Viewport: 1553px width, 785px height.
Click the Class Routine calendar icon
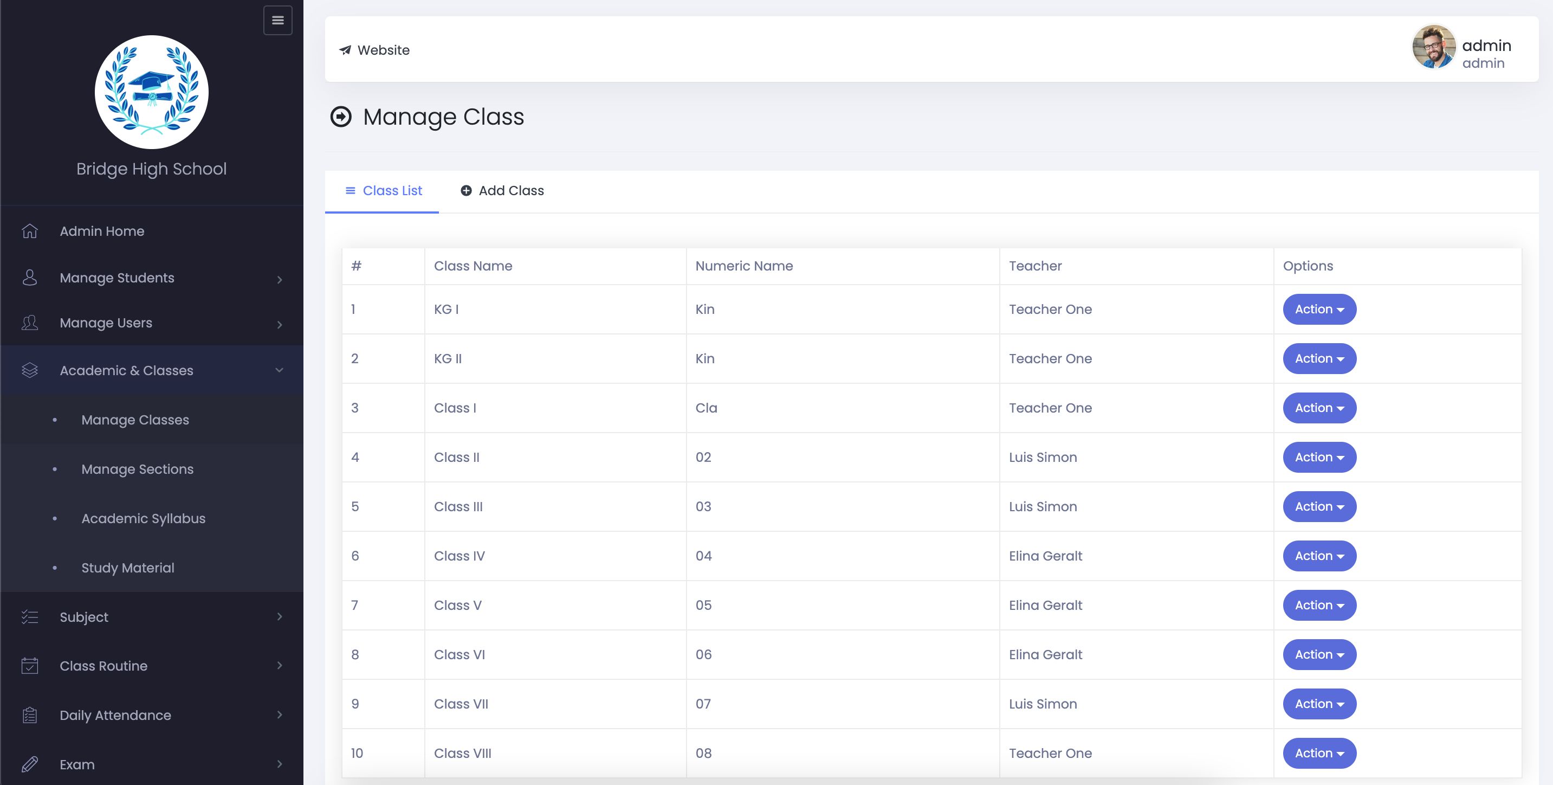pos(30,666)
